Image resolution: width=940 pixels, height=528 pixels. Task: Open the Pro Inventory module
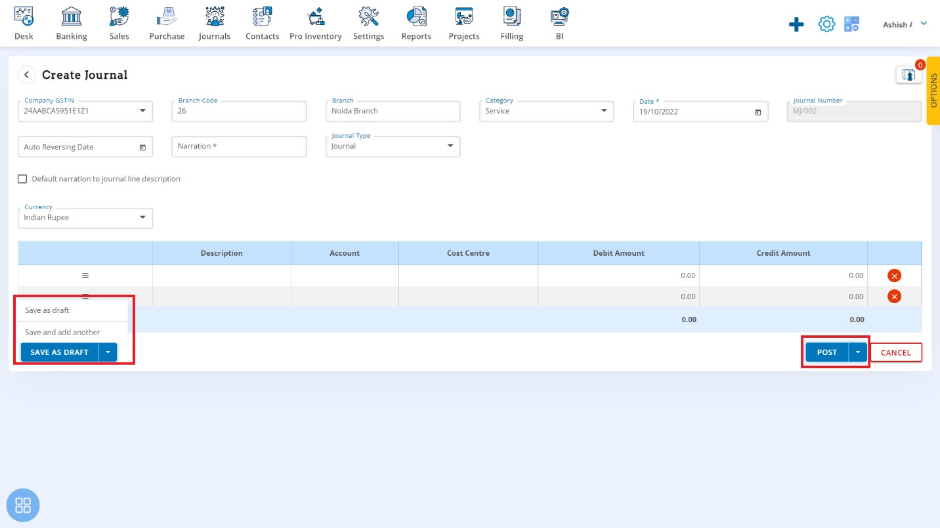[316, 24]
